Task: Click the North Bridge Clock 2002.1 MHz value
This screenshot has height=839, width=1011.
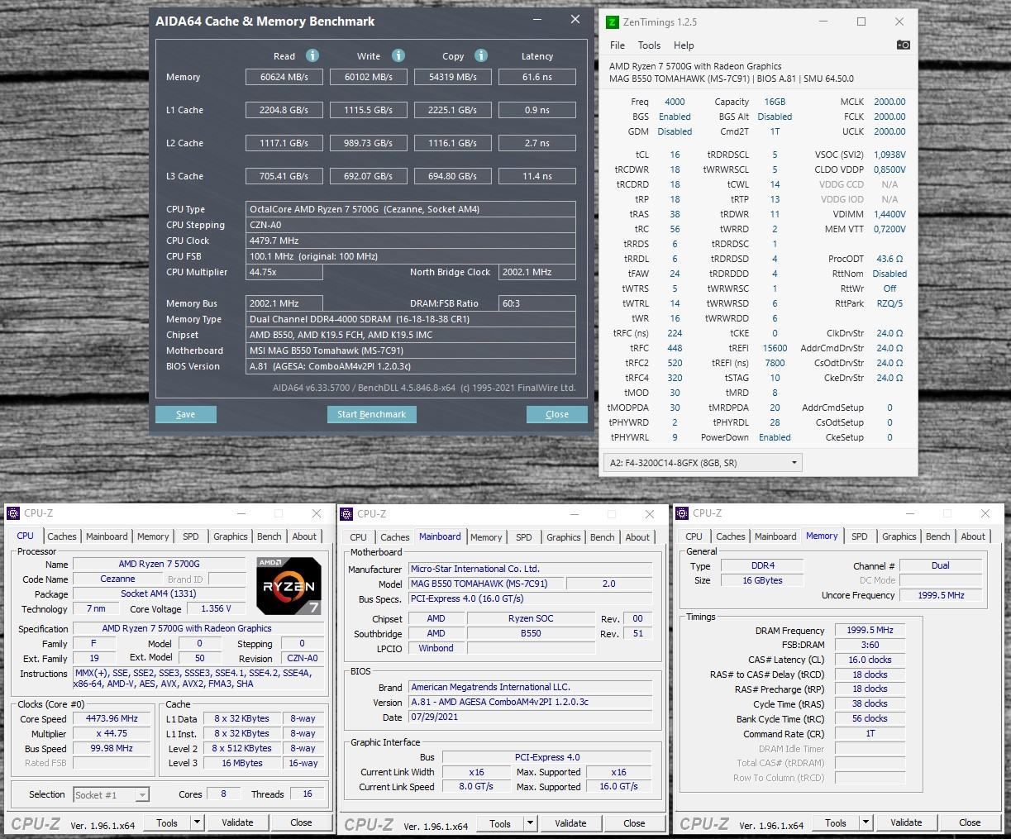Action: tap(537, 272)
